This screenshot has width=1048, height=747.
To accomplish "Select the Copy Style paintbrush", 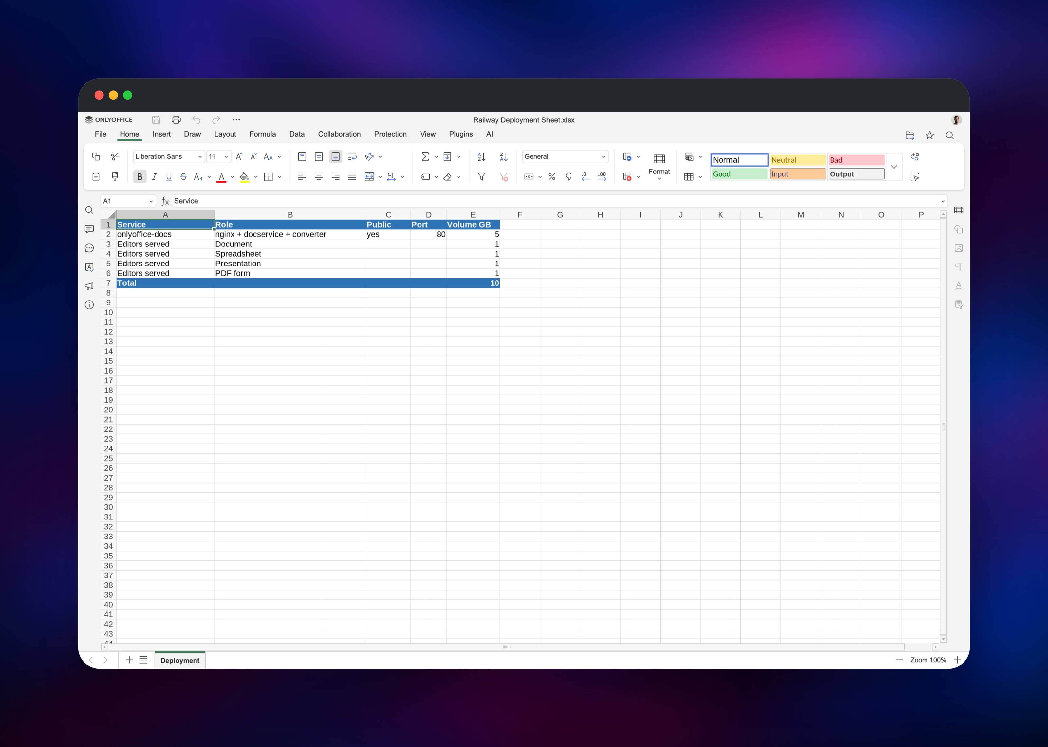I will (115, 177).
